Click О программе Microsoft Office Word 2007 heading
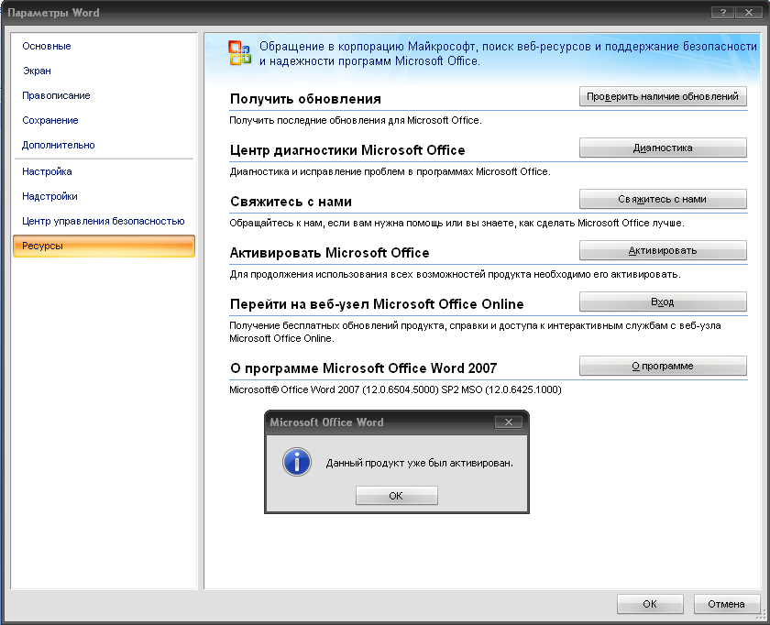 coord(363,368)
